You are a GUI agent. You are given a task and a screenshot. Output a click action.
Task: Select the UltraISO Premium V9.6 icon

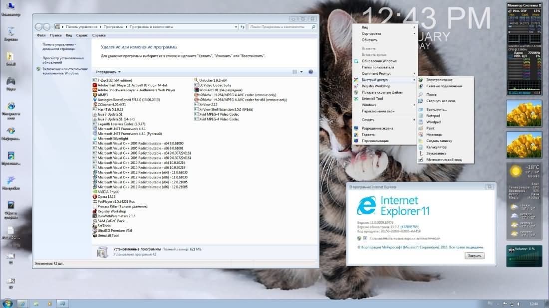tap(94, 231)
